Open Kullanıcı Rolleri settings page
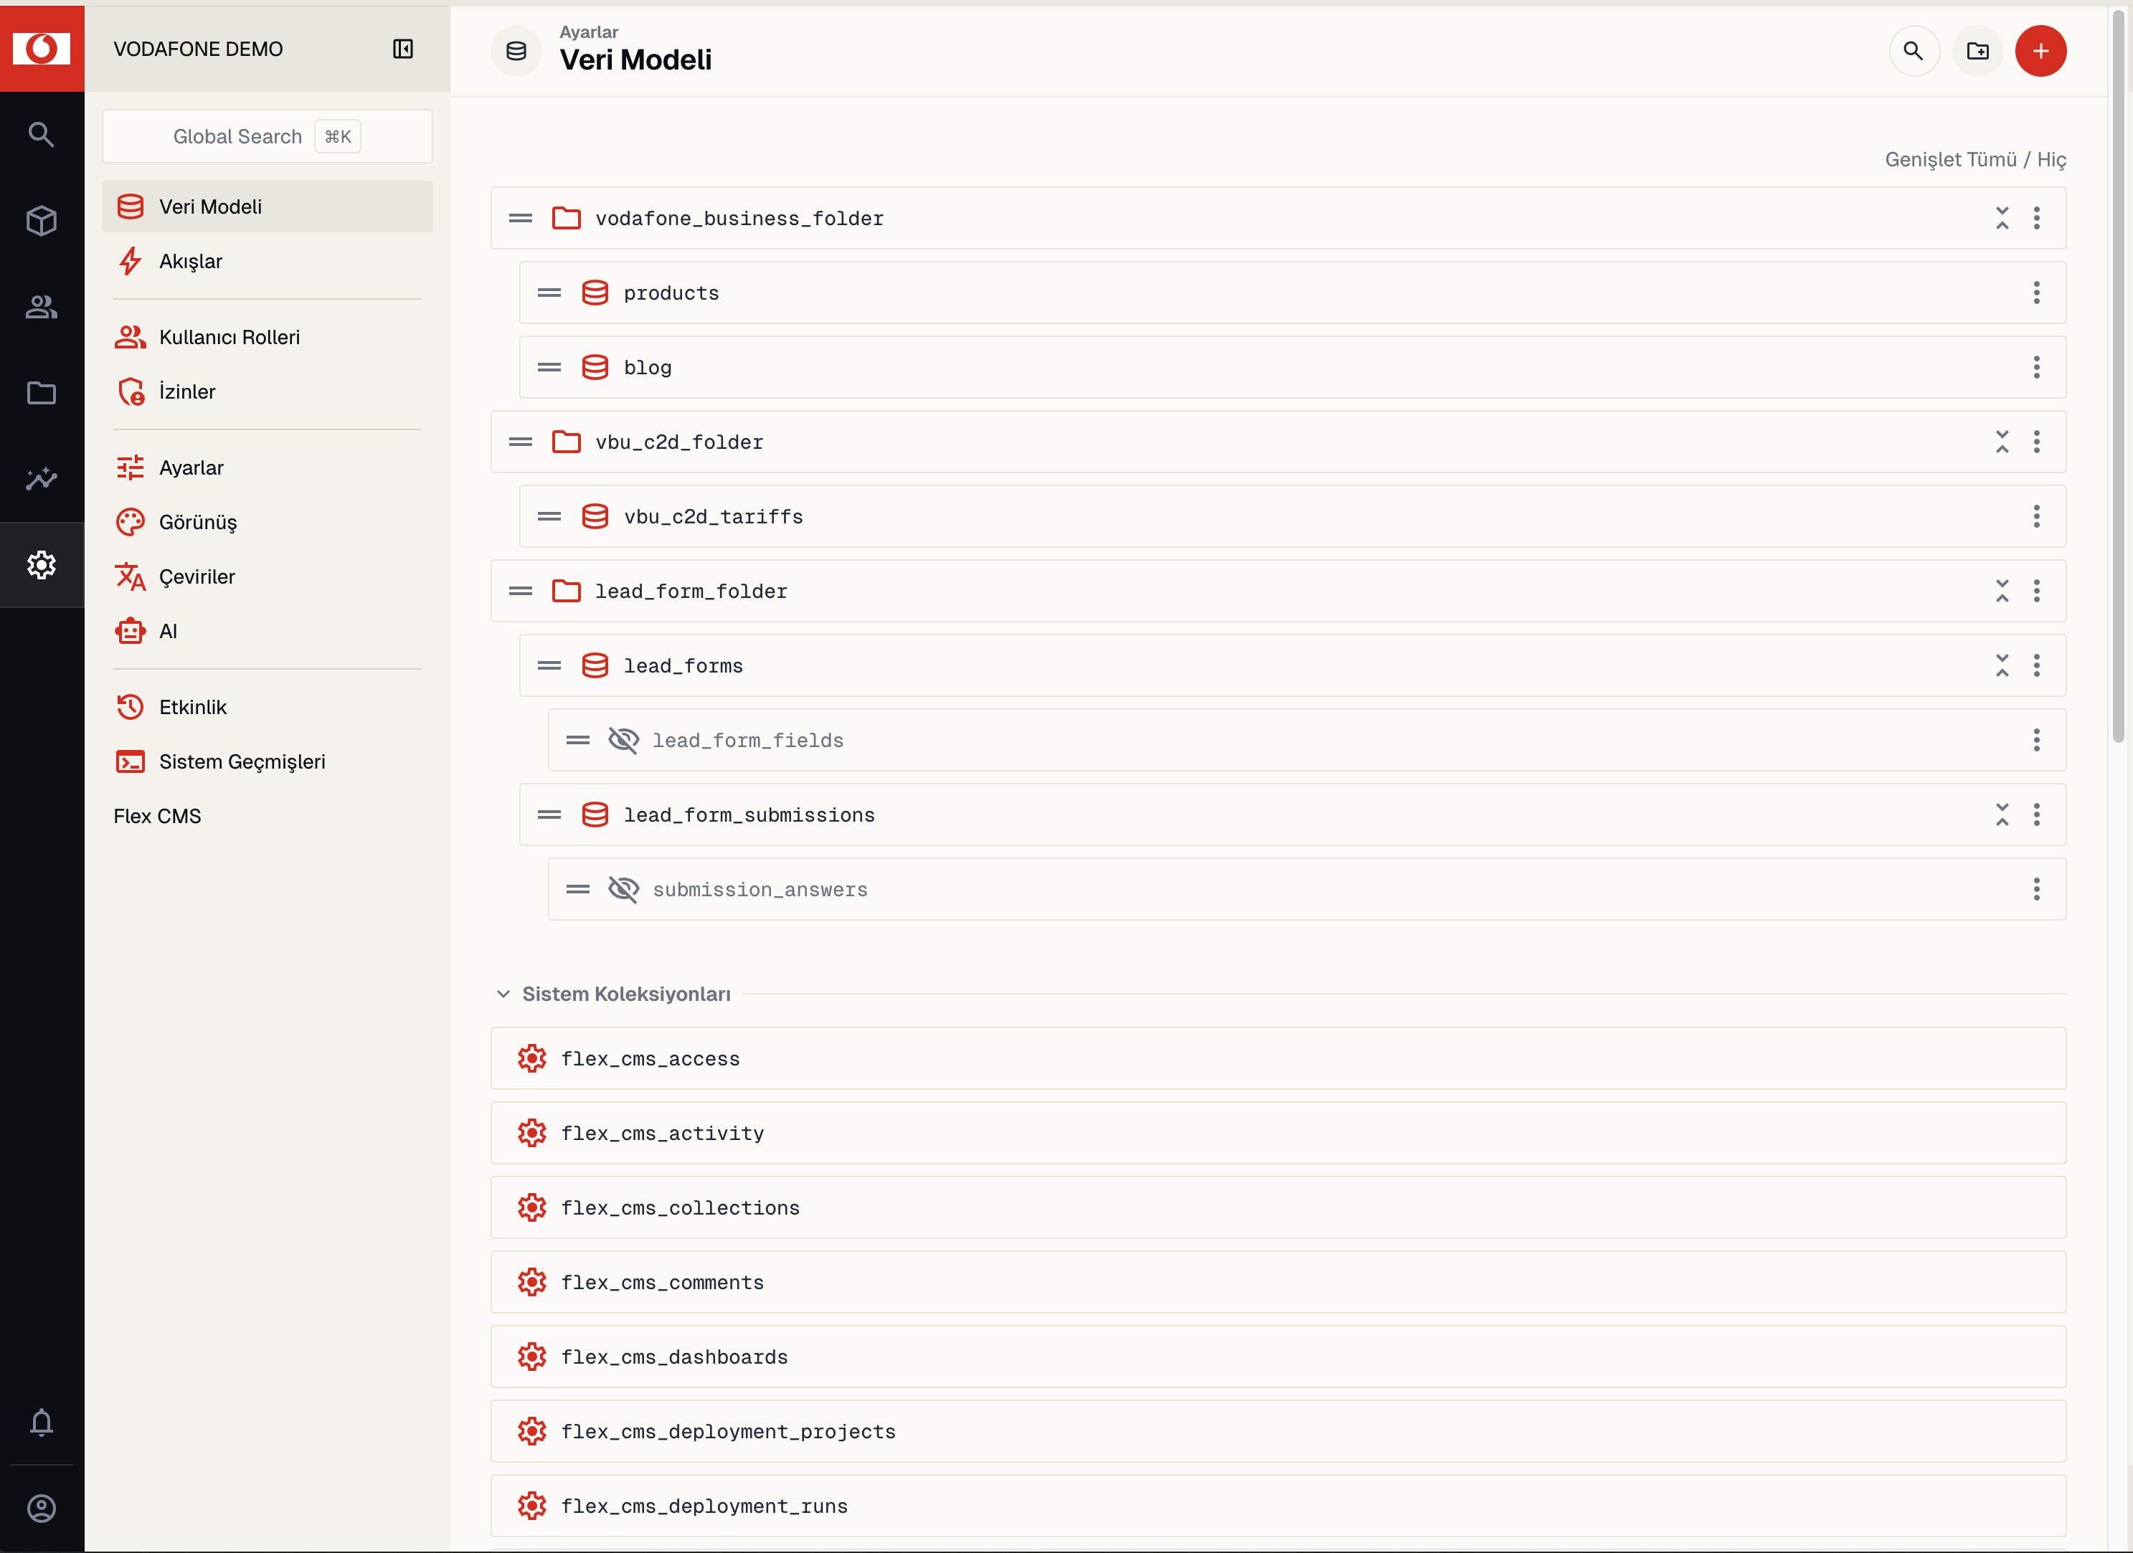Viewport: 2133px width, 1553px height. point(267,336)
